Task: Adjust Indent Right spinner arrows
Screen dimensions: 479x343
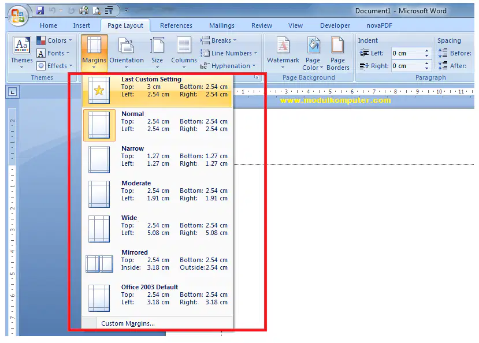Action: [x=427, y=66]
